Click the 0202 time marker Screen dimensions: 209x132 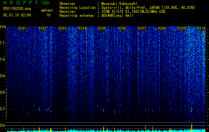coord(43,28)
